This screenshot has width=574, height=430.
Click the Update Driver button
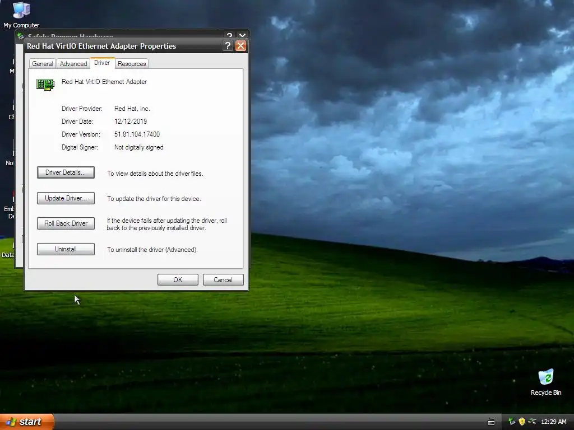66,198
